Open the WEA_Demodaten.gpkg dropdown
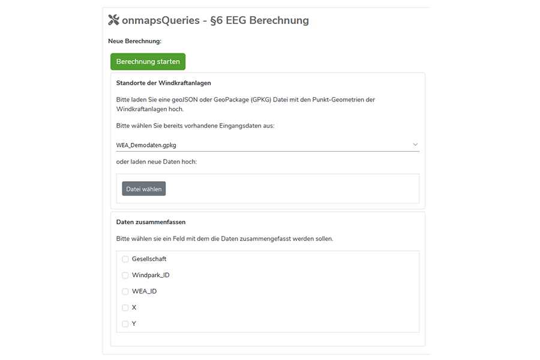This screenshot has height=360, width=540. 267,145
